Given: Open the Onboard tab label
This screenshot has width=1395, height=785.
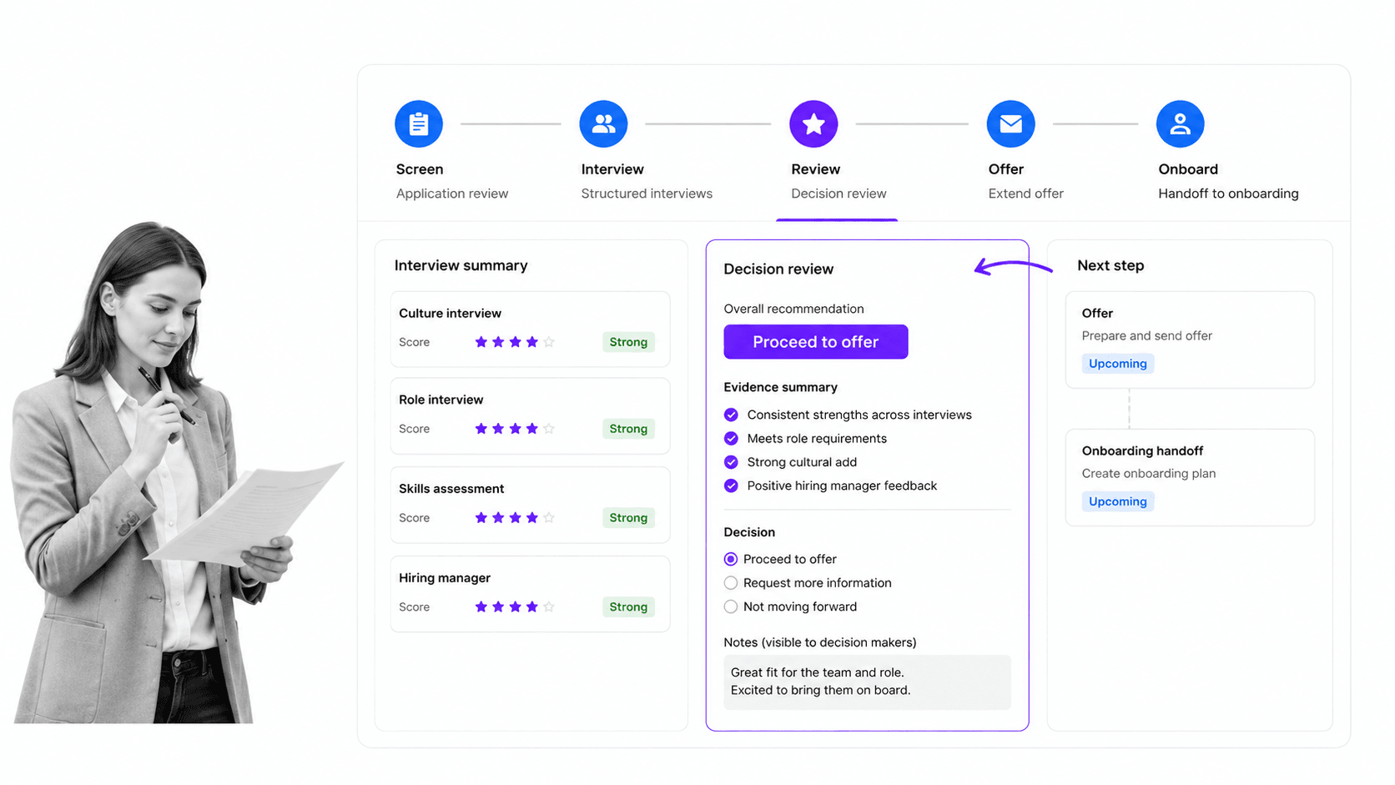Looking at the screenshot, I should click(1188, 169).
